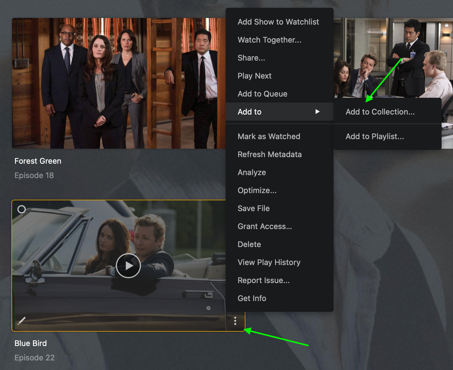Click the pencil edit icon on Blue Bird
Image resolution: width=453 pixels, height=370 pixels.
(x=22, y=321)
